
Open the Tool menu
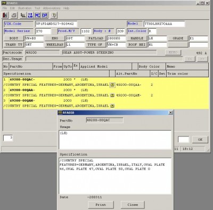tap(37, 8)
